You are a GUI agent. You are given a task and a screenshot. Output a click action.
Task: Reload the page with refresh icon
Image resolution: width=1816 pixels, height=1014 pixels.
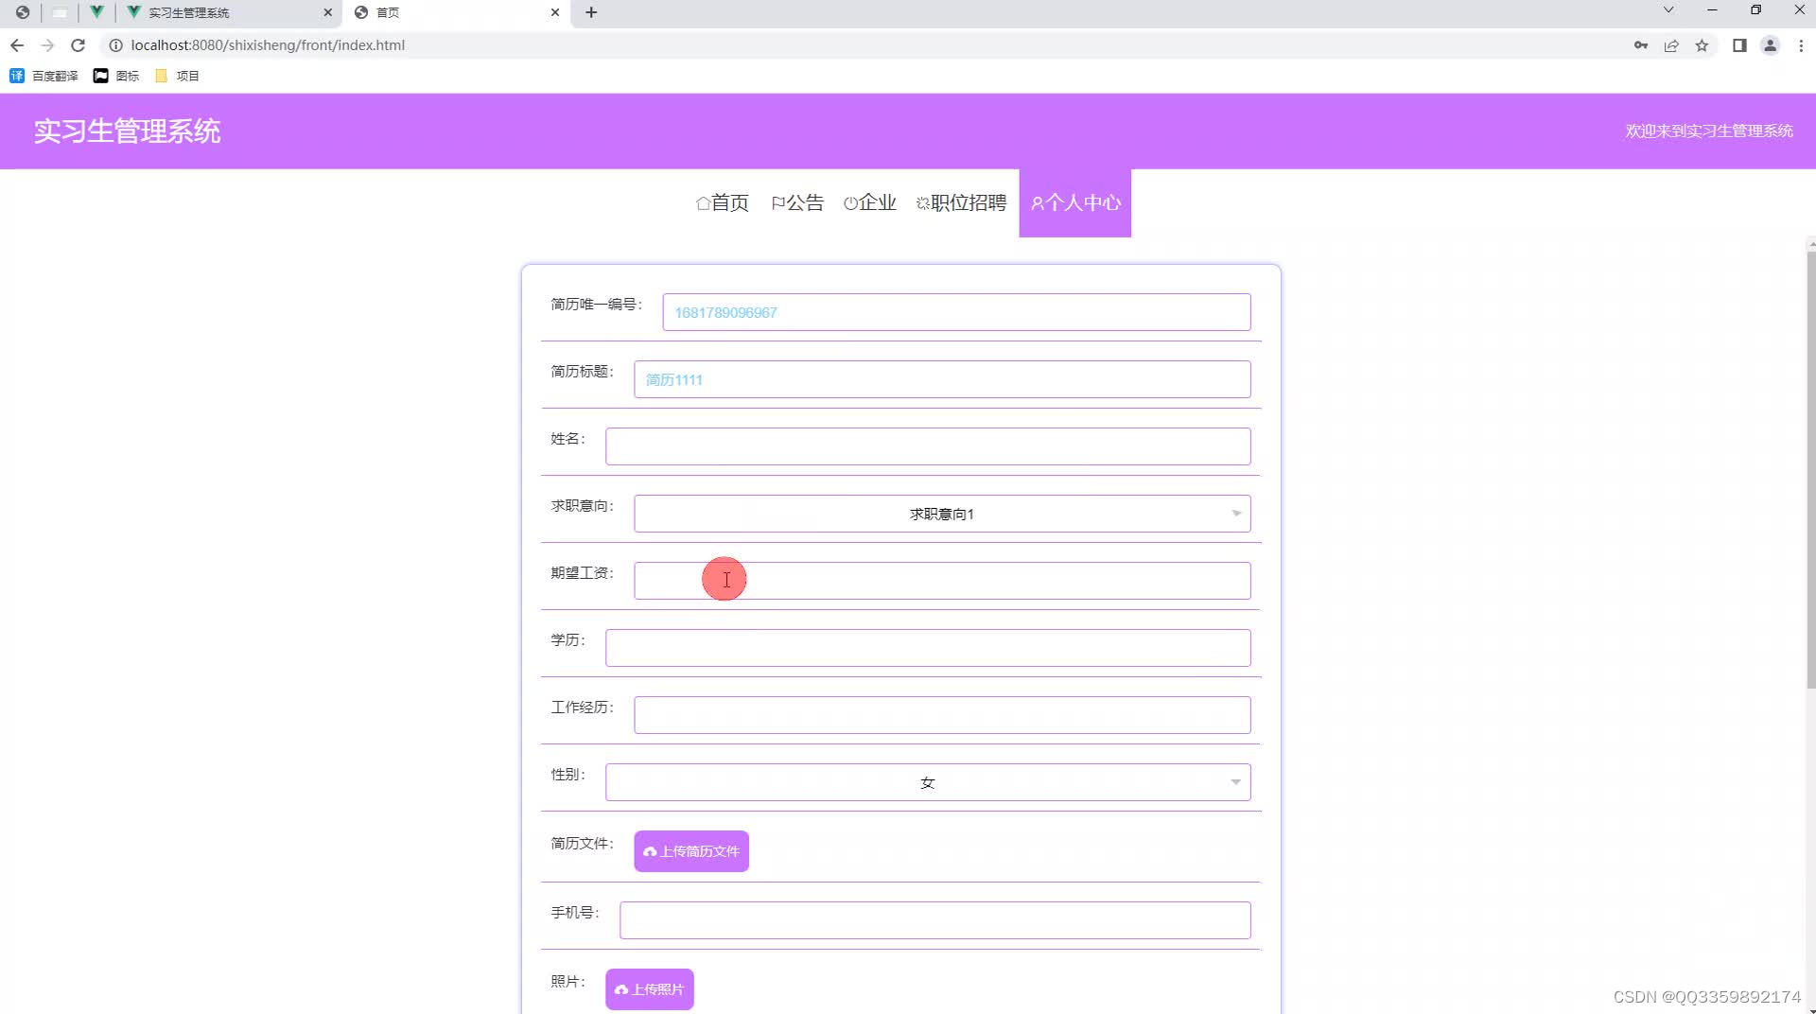coord(79,45)
